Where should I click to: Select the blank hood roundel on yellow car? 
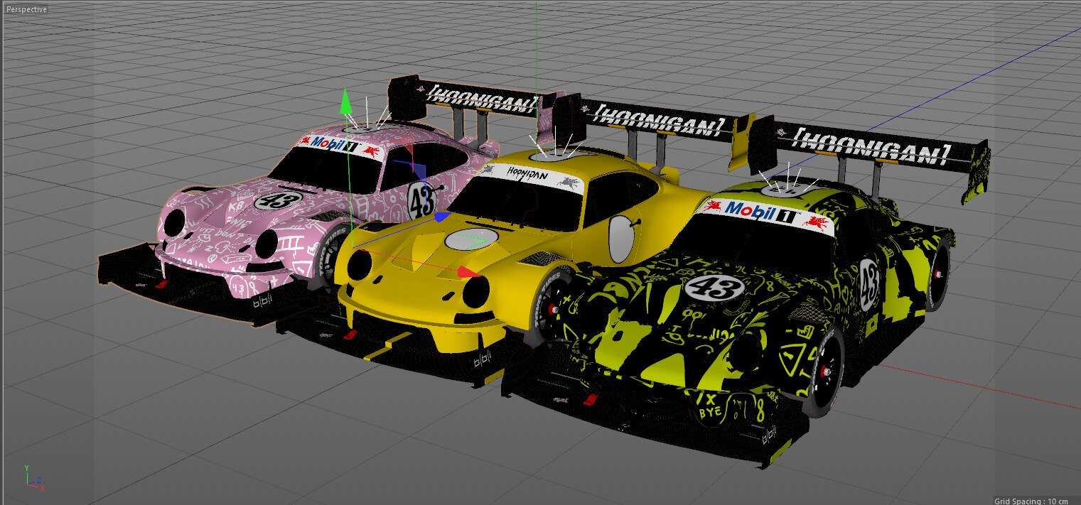click(471, 240)
